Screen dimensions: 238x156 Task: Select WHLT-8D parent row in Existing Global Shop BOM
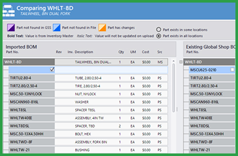[x=209, y=62]
